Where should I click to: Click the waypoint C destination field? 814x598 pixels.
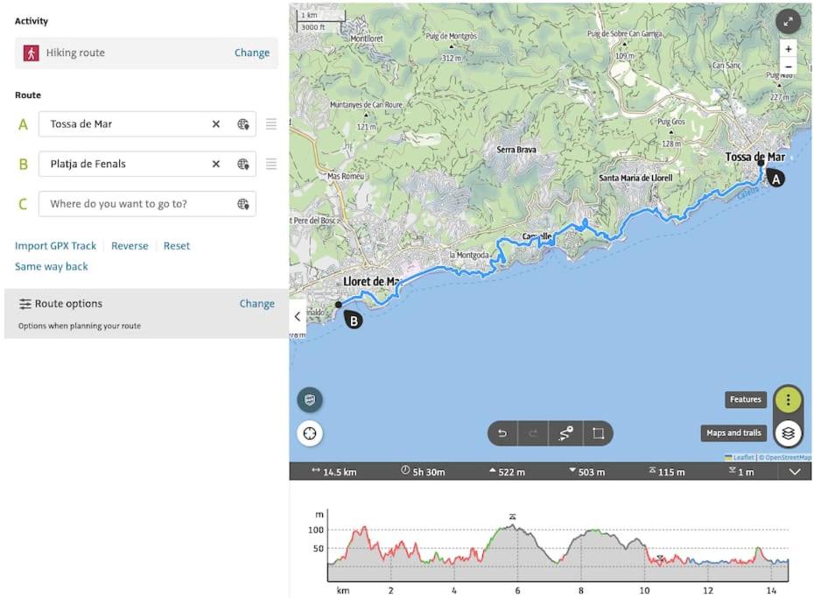click(147, 204)
